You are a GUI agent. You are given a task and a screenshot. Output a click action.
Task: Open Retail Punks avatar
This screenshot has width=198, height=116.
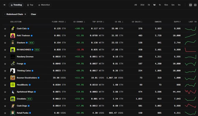tap(13, 113)
